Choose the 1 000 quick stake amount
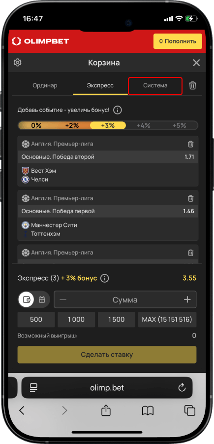 [76, 320]
